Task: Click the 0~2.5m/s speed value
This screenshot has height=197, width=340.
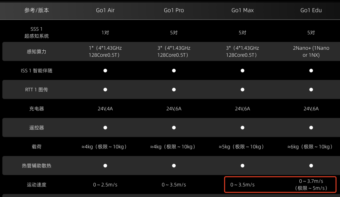Action: 105,185
